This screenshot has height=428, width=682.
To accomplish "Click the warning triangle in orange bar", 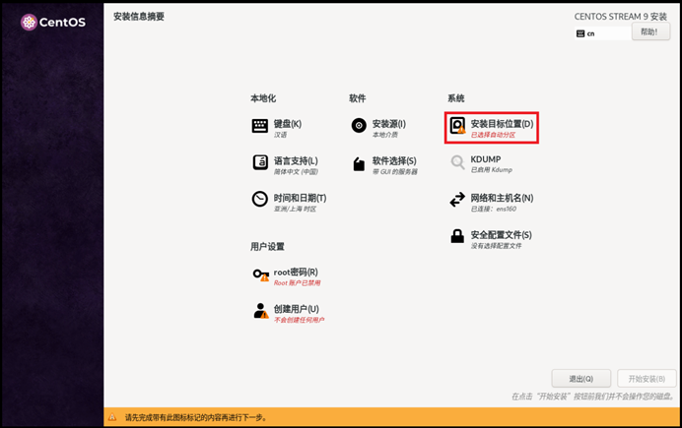I will click(x=112, y=417).
